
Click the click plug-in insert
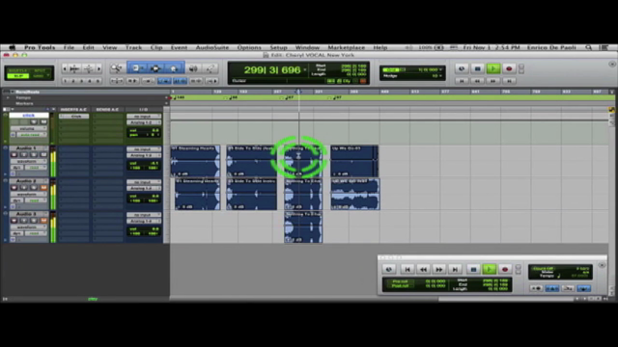pos(74,117)
